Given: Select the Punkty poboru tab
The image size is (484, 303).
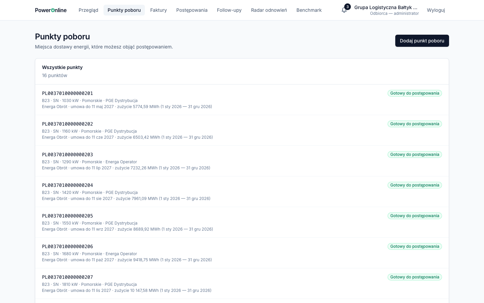Looking at the screenshot, I should pyautogui.click(x=124, y=10).
